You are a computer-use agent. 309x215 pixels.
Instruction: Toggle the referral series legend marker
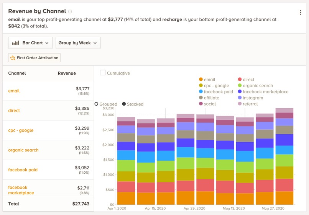pyautogui.click(x=240, y=104)
